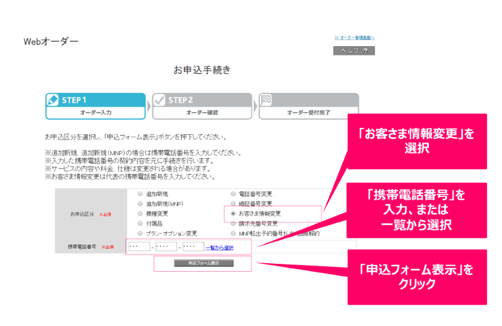502x326 pixels.
Task: Focus the middle phone number field
Action: [x=166, y=247]
